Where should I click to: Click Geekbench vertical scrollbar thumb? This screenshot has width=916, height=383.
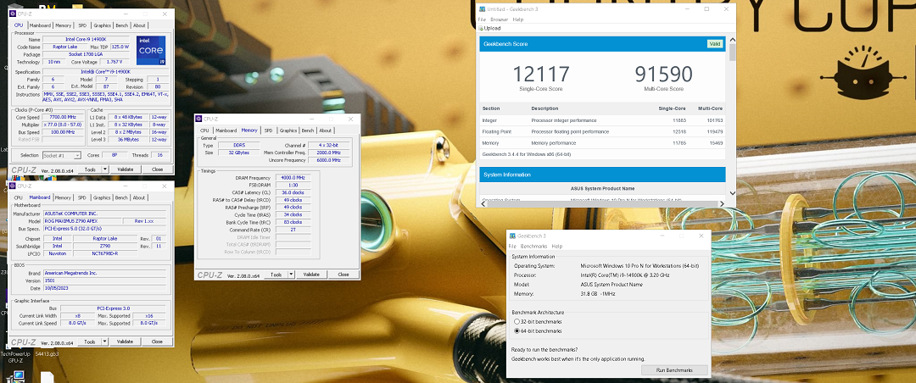point(733,53)
